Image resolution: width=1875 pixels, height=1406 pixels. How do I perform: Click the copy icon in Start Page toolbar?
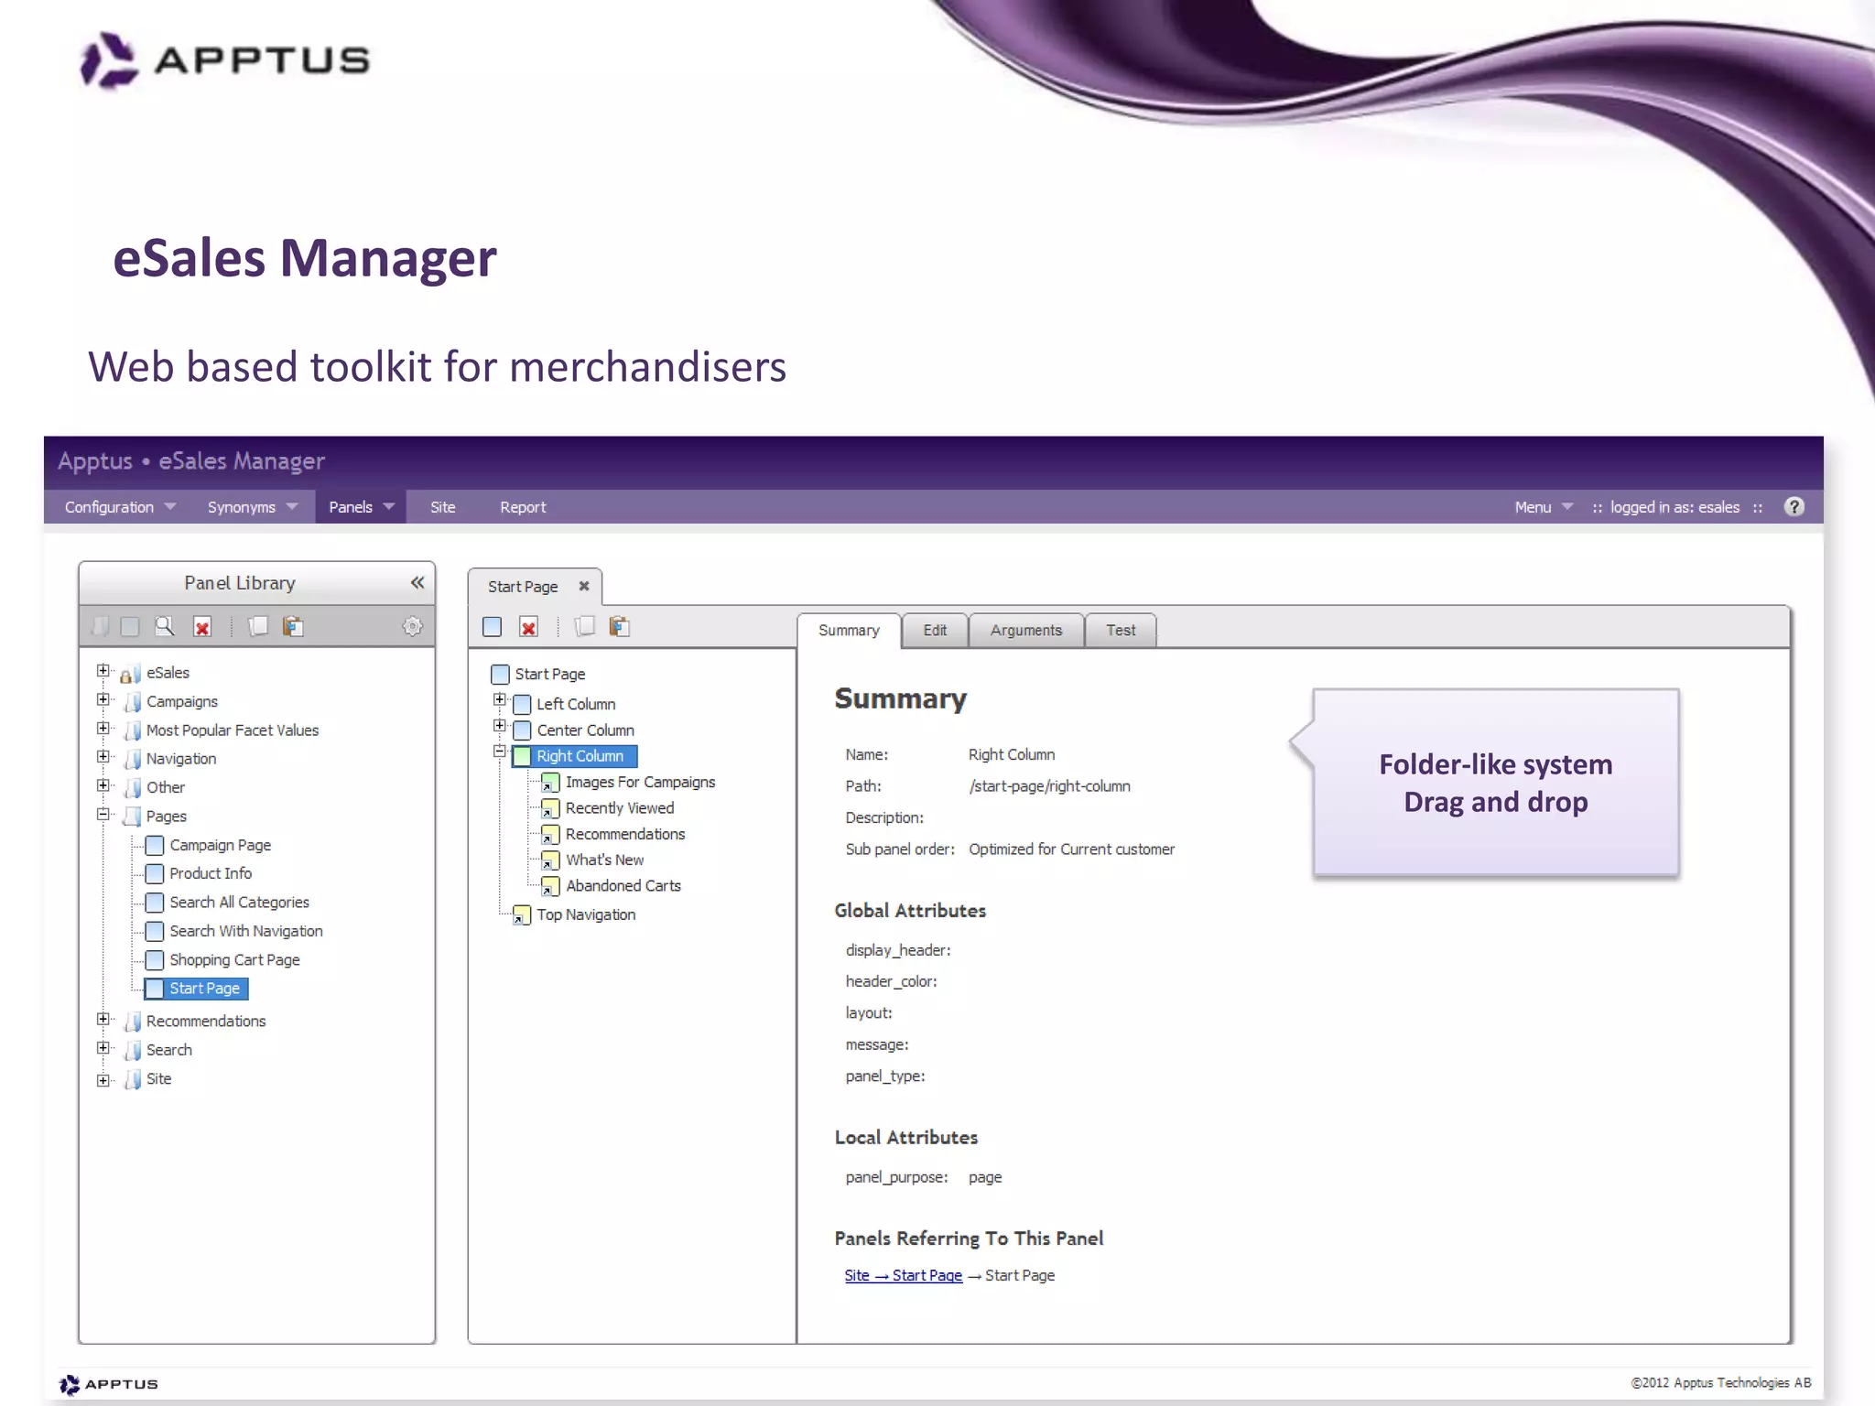click(x=584, y=626)
